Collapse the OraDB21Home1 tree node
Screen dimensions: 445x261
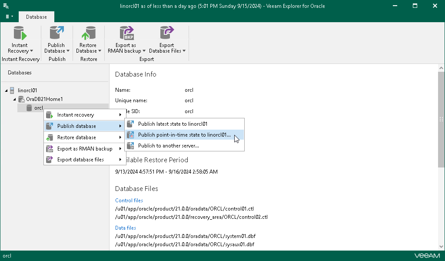click(14, 99)
